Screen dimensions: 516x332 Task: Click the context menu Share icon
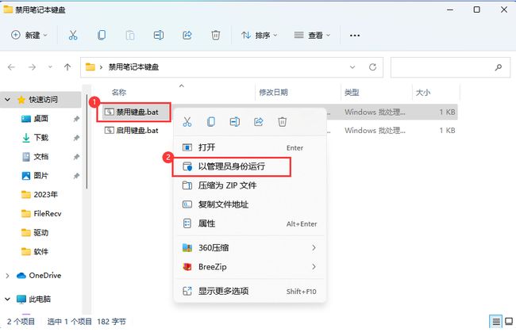pyautogui.click(x=259, y=122)
